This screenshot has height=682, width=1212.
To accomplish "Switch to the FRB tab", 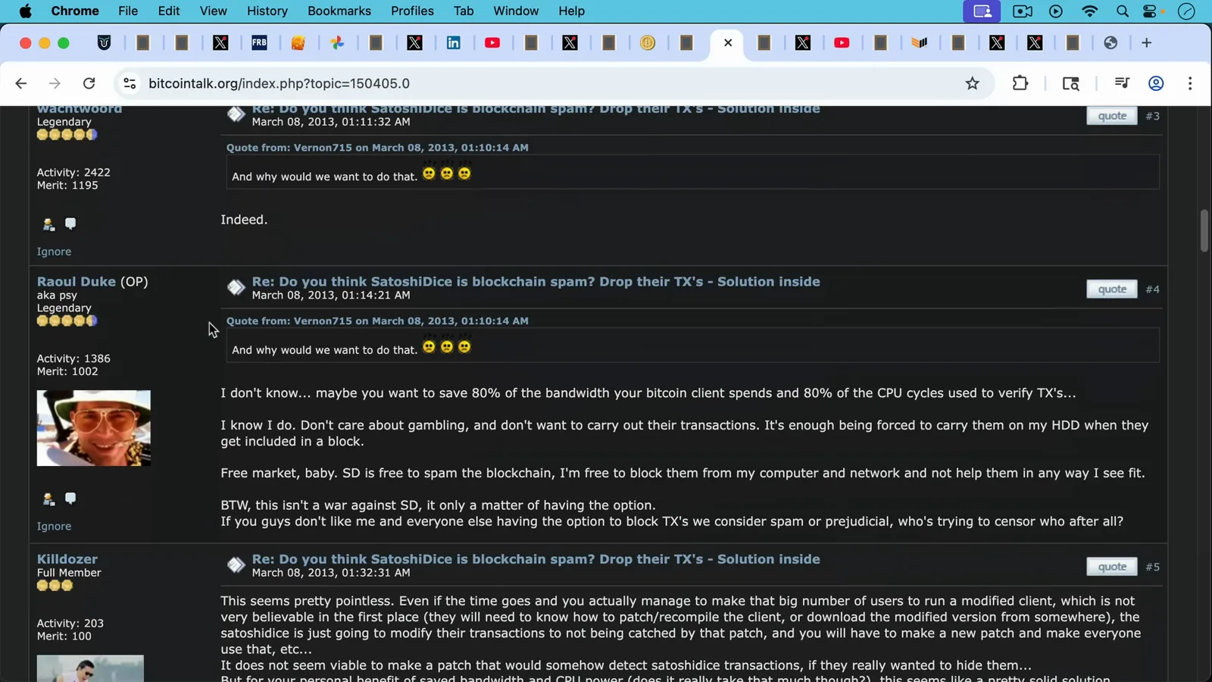I will (259, 43).
